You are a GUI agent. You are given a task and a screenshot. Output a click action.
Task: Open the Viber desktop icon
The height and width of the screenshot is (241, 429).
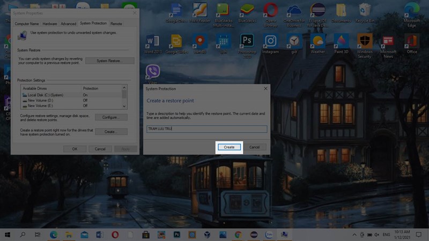[x=153, y=74]
